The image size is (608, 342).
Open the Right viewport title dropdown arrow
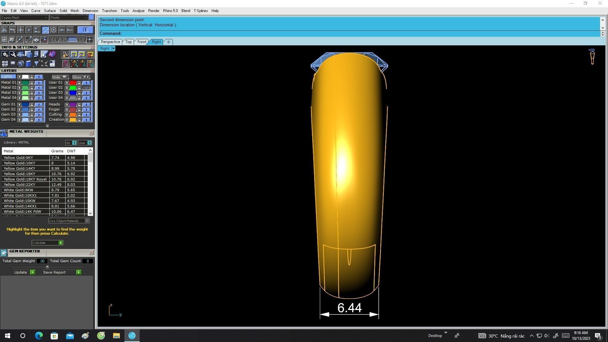113,49
